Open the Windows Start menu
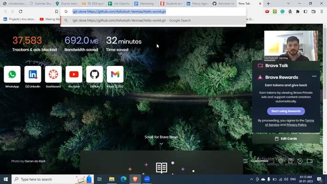 click(6, 179)
